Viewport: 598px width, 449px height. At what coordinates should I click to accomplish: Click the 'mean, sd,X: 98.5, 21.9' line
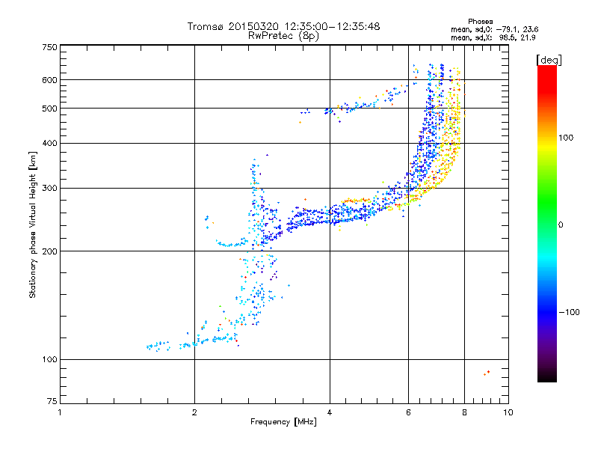coord(493,37)
